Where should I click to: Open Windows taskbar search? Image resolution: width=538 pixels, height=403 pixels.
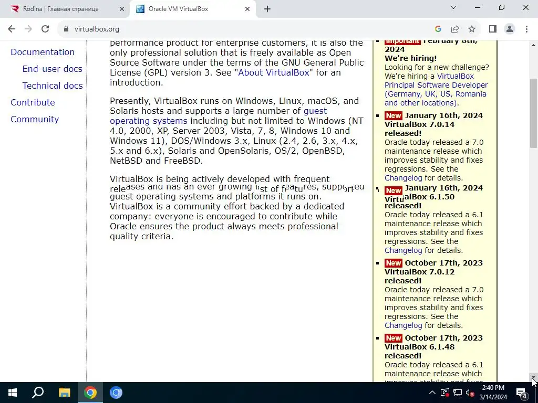(x=38, y=393)
